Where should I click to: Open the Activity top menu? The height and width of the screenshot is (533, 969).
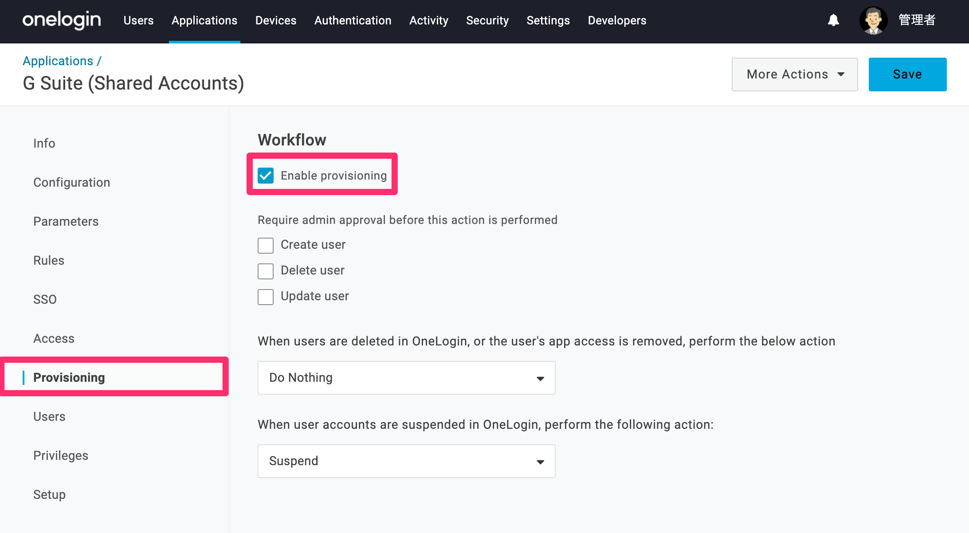(x=429, y=20)
